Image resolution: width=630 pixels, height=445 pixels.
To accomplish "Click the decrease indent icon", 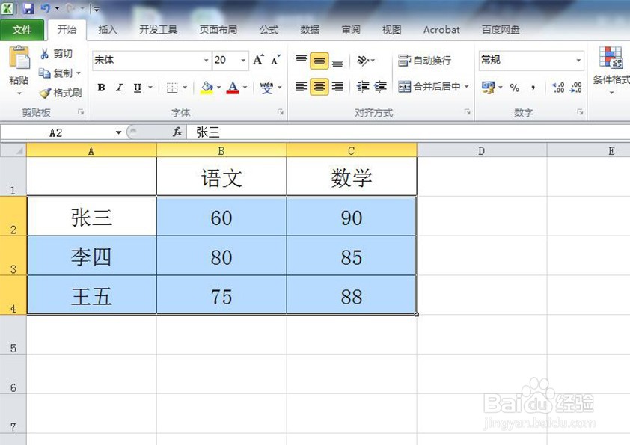I will click(363, 86).
